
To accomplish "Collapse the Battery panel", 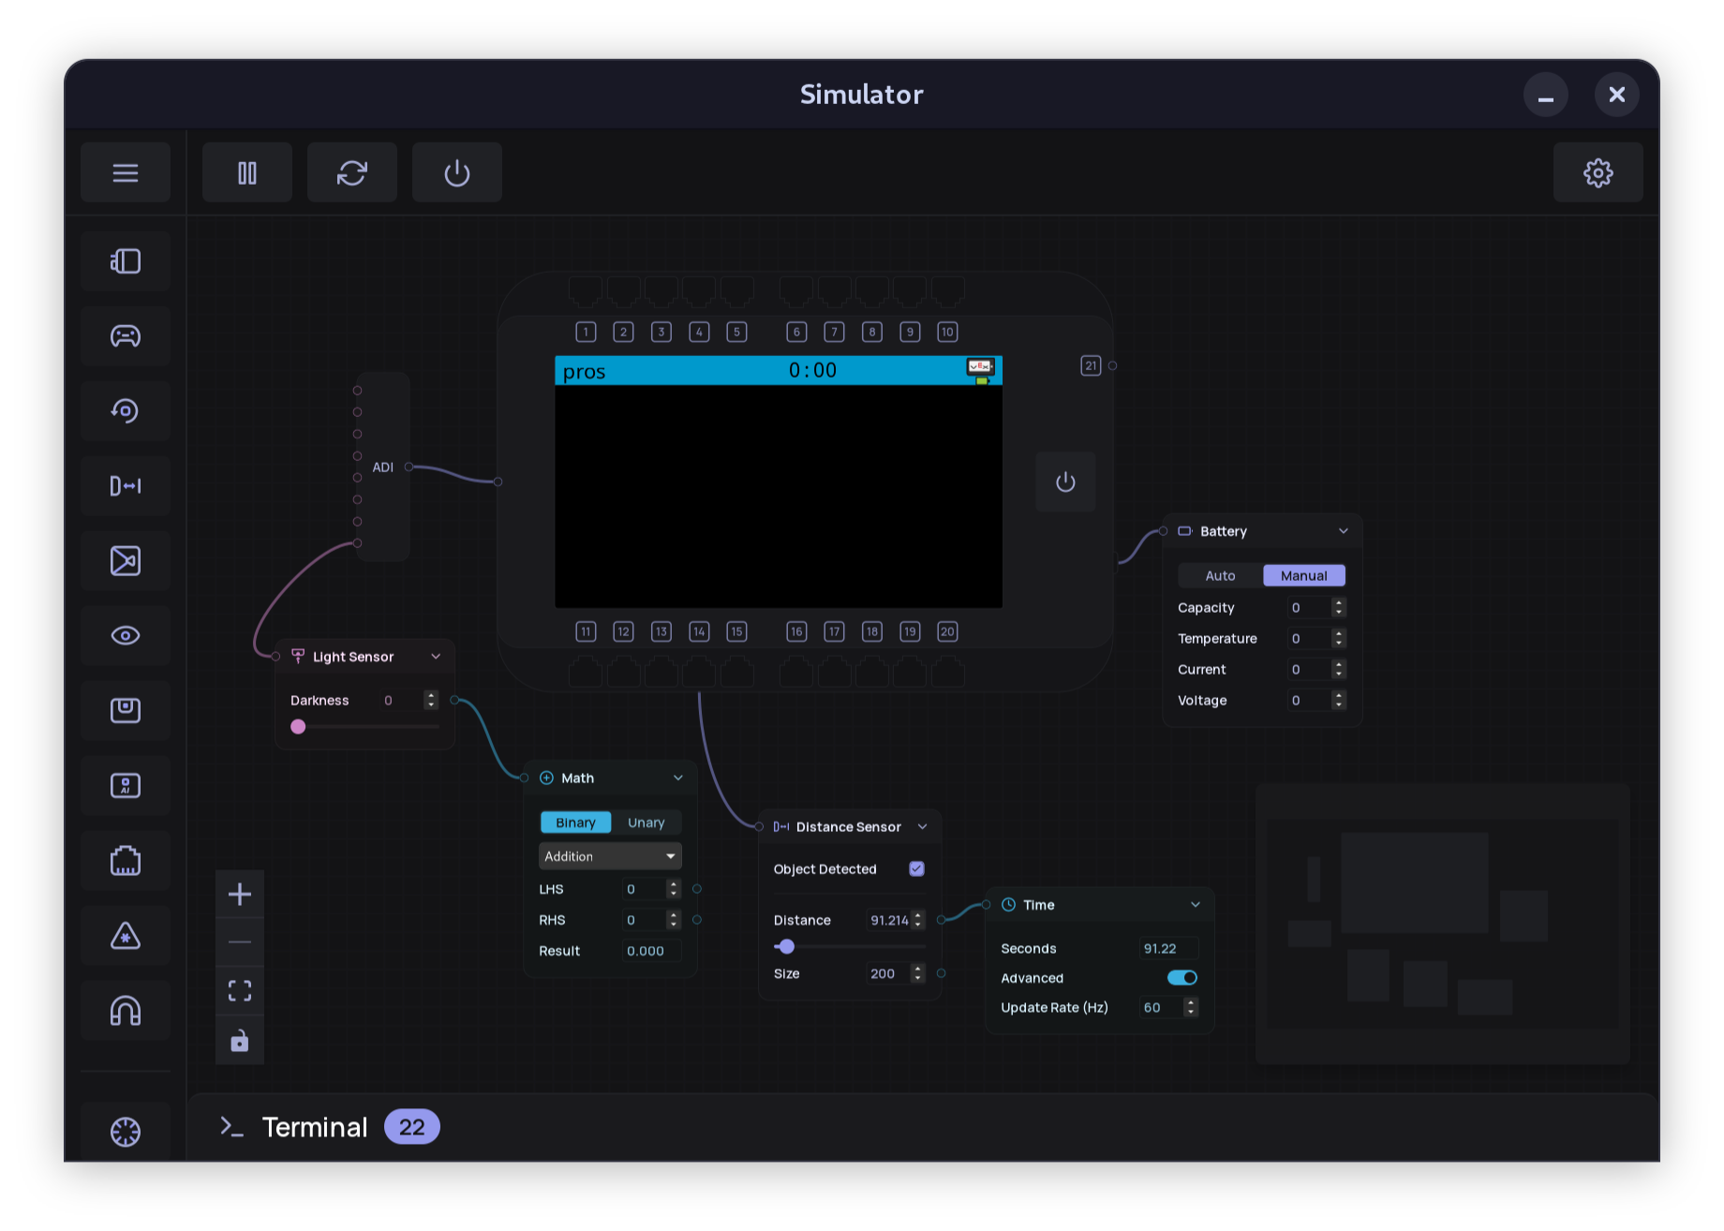I will pyautogui.click(x=1344, y=530).
